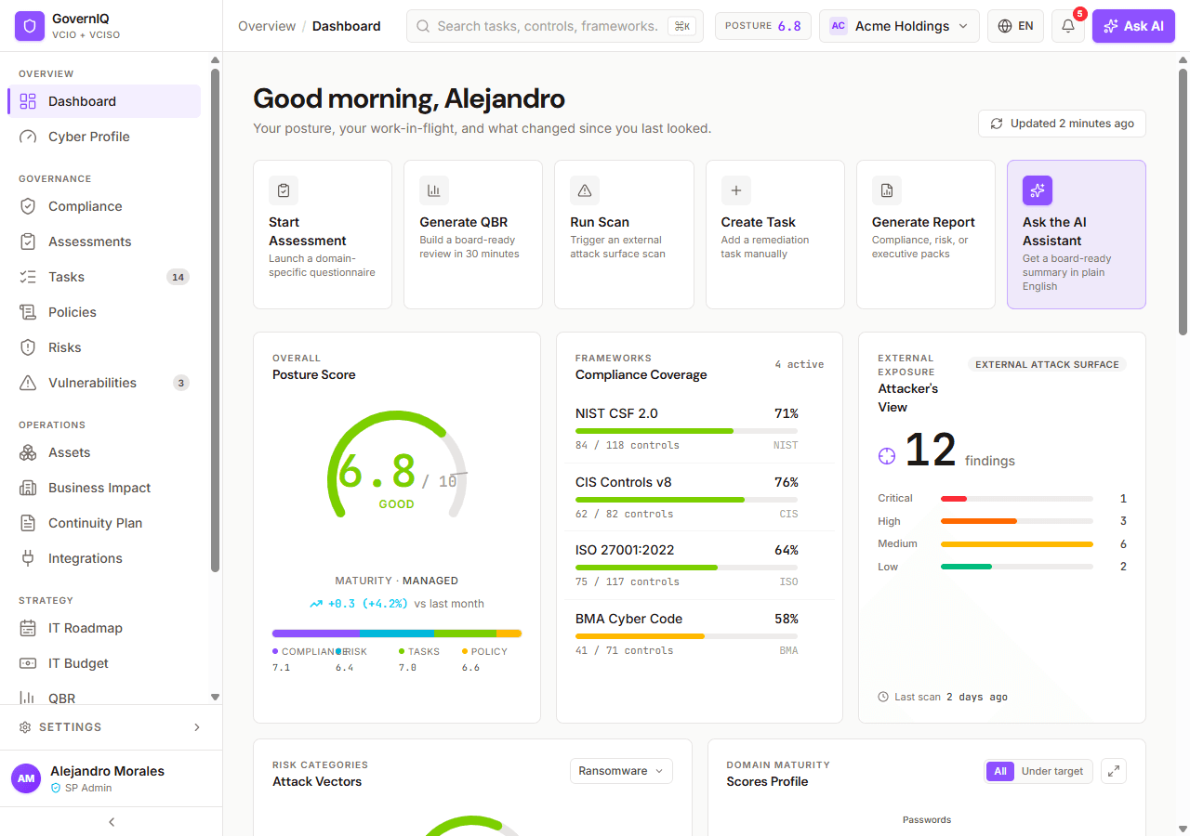Open the Acme Holdings organization dropdown
1190x836 pixels.
coord(899,26)
